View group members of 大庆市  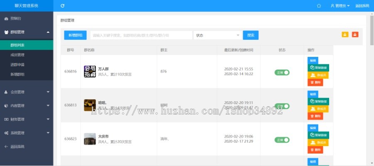coord(318,143)
